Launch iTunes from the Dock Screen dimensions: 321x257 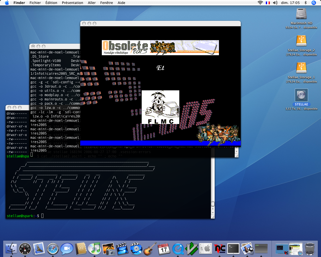click(x=95, y=249)
